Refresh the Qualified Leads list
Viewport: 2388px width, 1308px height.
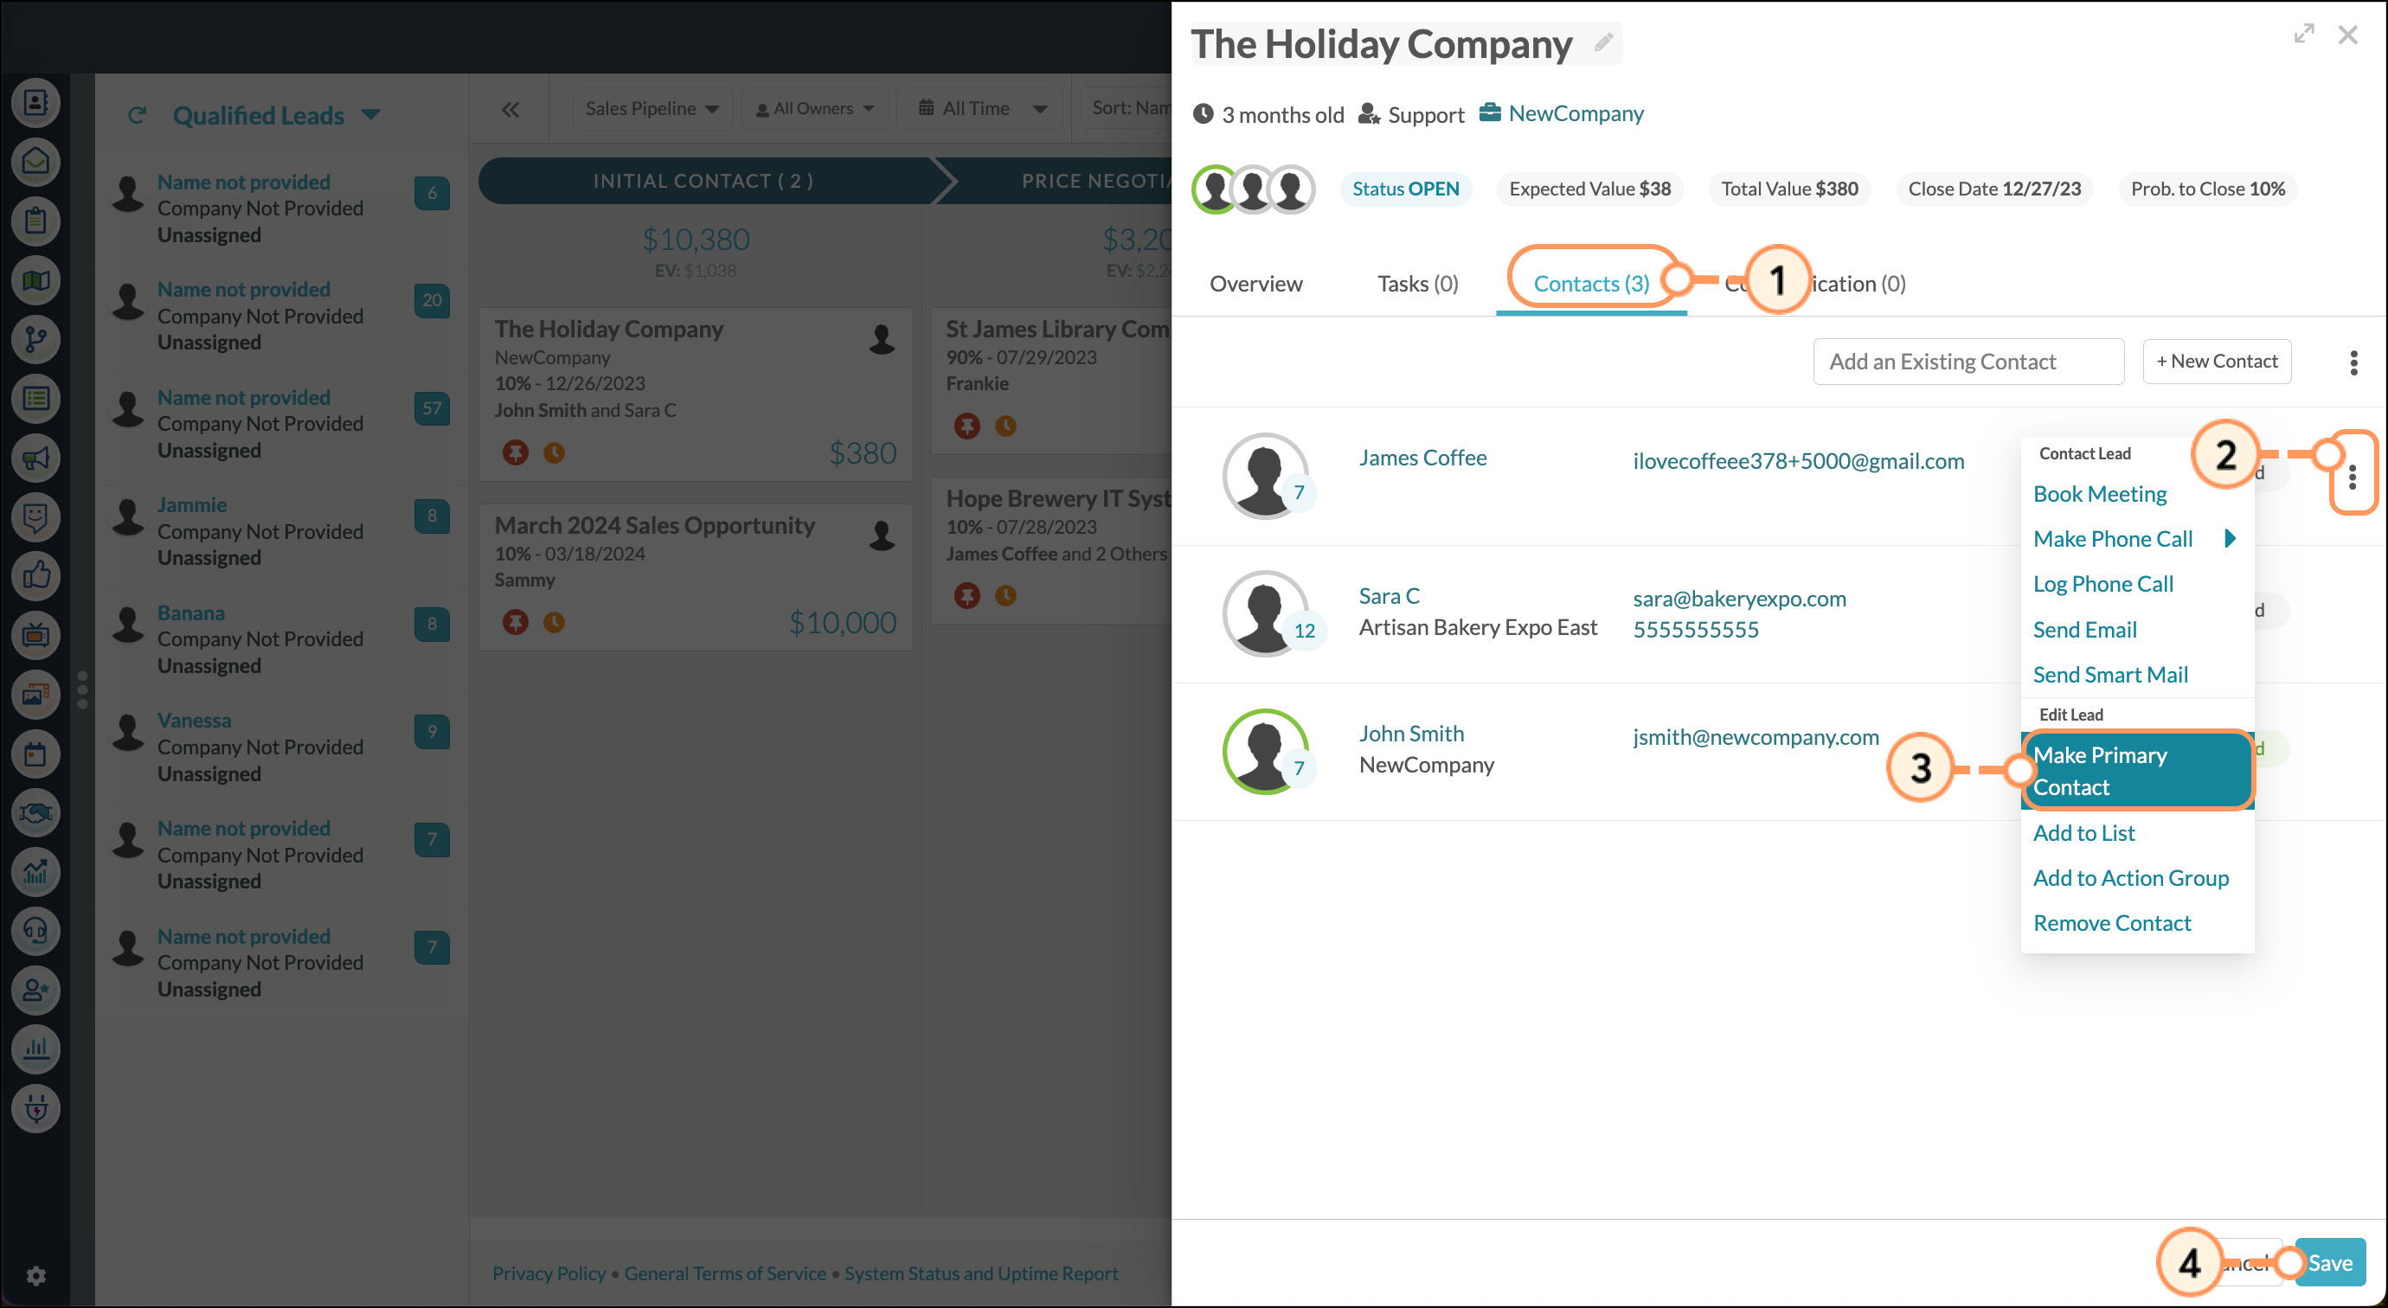(138, 116)
